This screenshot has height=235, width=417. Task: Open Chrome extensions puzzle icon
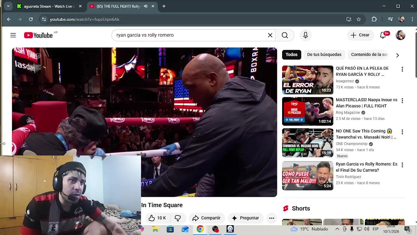coord(374,19)
